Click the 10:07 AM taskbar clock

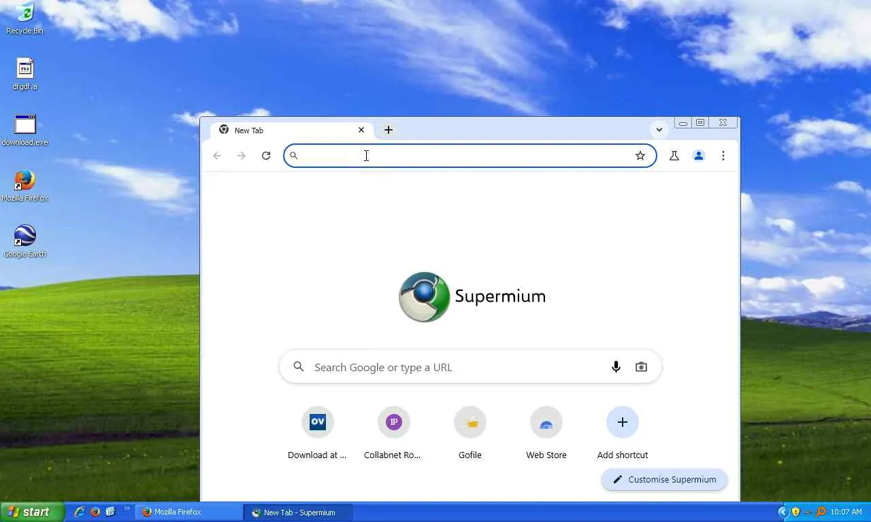tap(846, 512)
